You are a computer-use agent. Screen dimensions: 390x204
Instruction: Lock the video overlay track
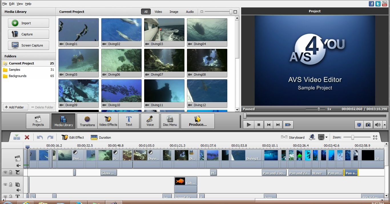click(11, 185)
